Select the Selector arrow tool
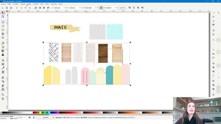 3,13
